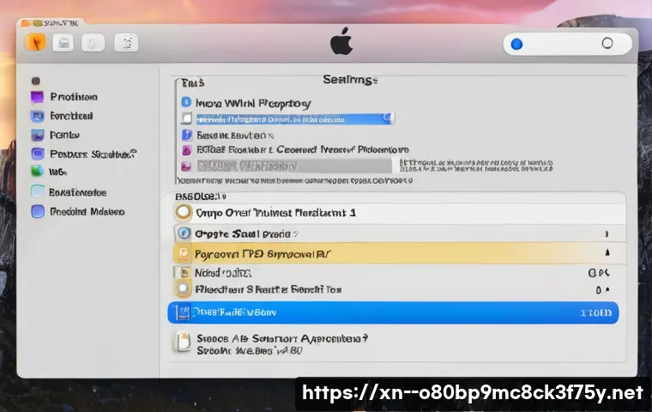The width and height of the screenshot is (652, 412).
Task: Tick the checkbox beside the blue highlighted text row
Action: click(x=186, y=119)
